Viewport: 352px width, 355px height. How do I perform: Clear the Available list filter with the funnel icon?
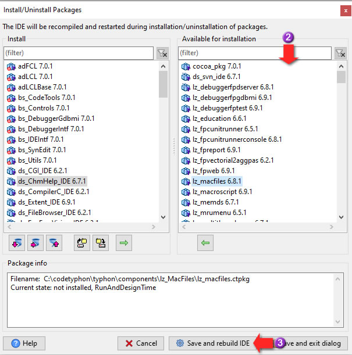click(340, 53)
